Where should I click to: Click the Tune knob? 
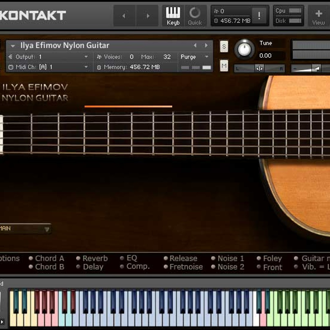pyautogui.click(x=244, y=49)
